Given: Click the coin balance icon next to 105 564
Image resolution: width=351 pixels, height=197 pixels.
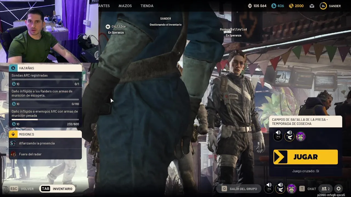Looking at the screenshot, I should [250, 6].
